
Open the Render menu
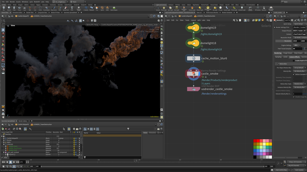pos(12,2)
